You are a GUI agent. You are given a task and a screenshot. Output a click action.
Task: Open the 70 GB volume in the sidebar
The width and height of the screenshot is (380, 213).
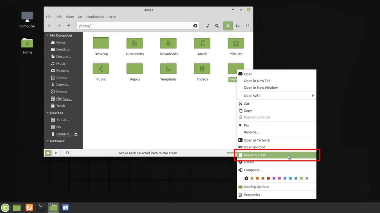pos(63,120)
